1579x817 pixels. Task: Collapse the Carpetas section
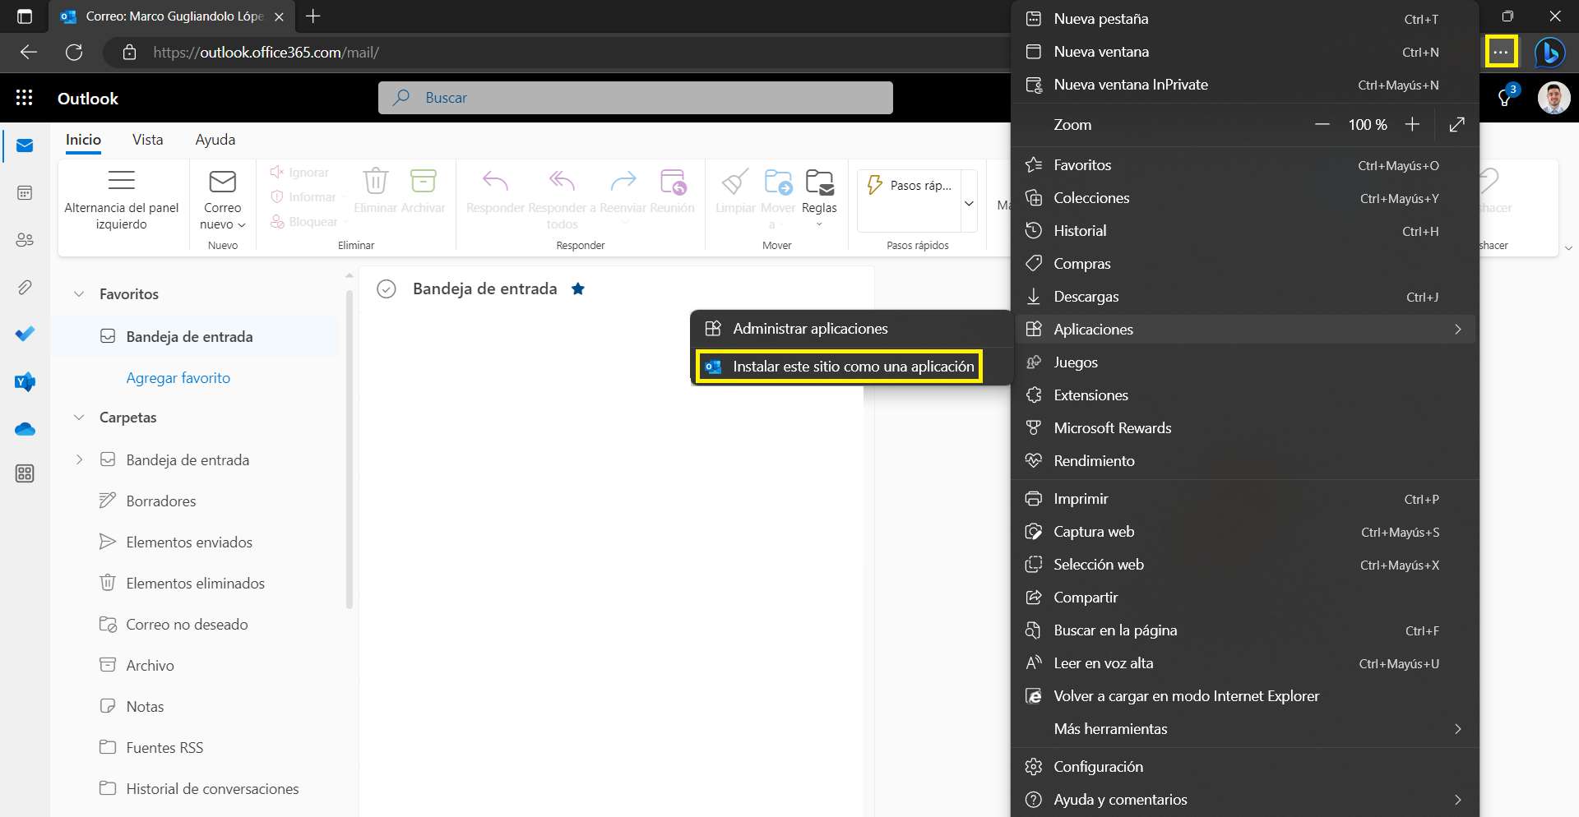pos(79,417)
